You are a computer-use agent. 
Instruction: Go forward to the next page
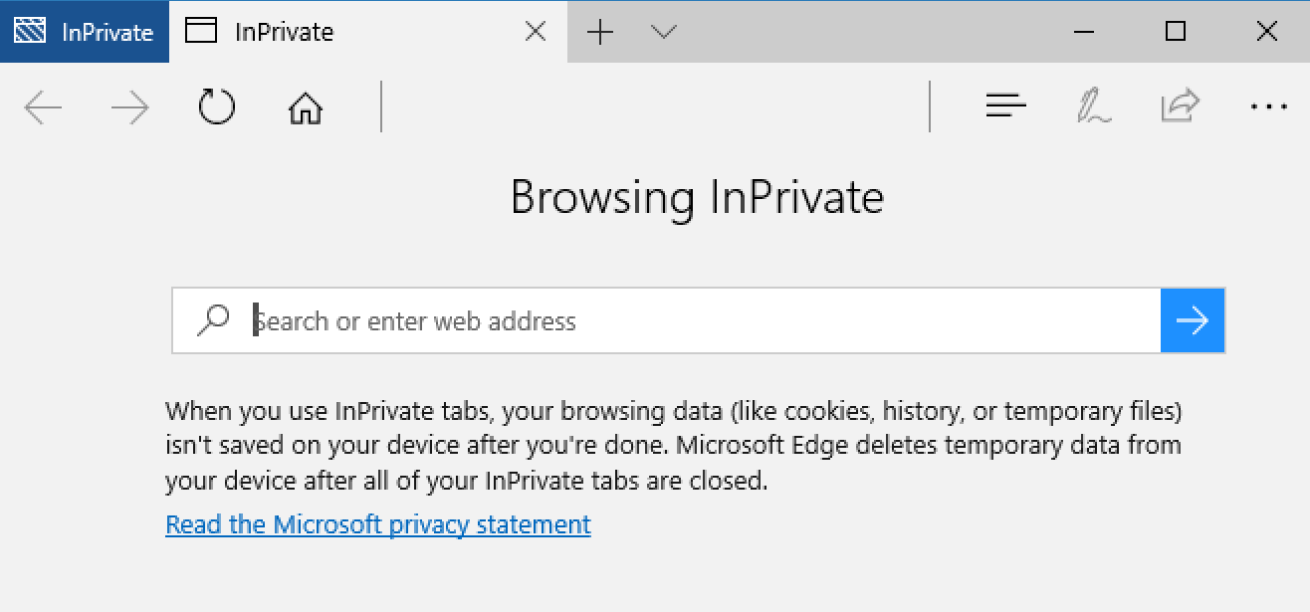pos(129,107)
